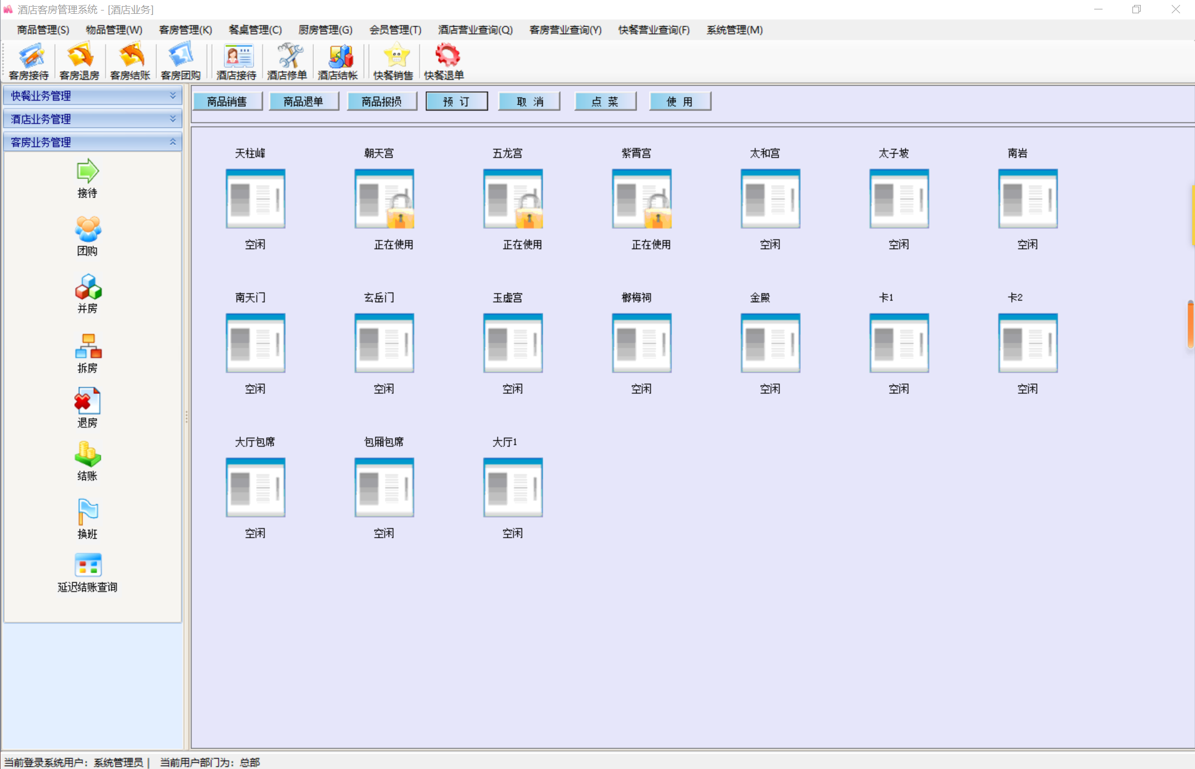Click the 使用 button
Image resolution: width=1195 pixels, height=769 pixels.
[680, 102]
